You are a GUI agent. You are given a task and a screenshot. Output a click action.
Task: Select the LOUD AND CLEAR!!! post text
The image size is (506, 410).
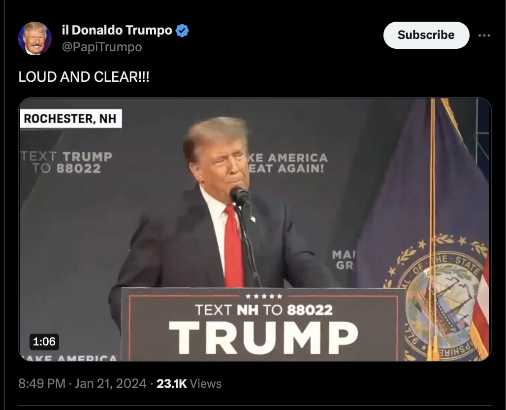[x=84, y=77]
